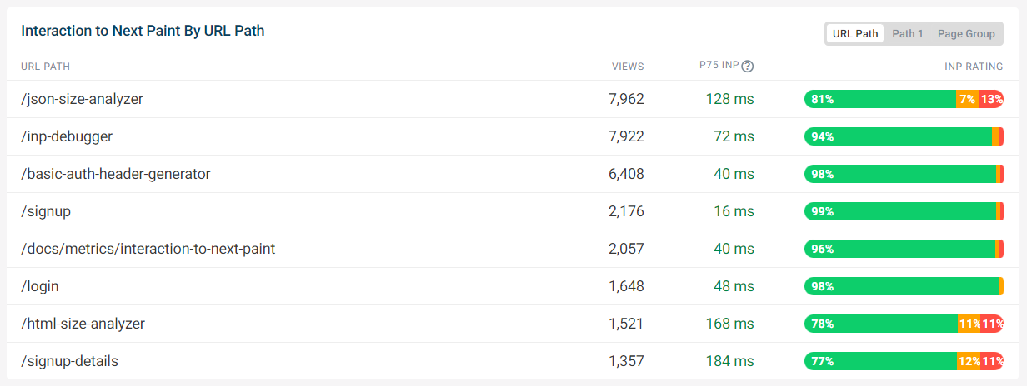Click the 78% green bar for /html-size-analyzer
Viewport: 1027px width, 386px height.
pos(881,324)
